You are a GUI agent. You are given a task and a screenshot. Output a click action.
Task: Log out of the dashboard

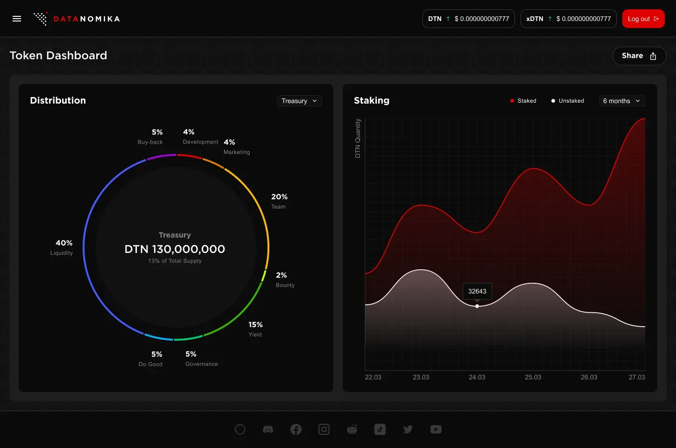click(643, 19)
